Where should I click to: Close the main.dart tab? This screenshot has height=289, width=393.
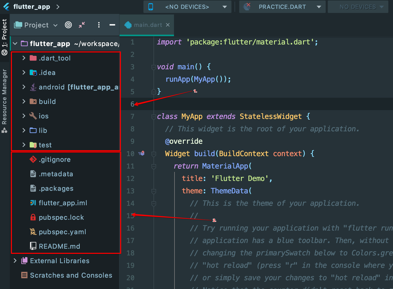(168, 25)
